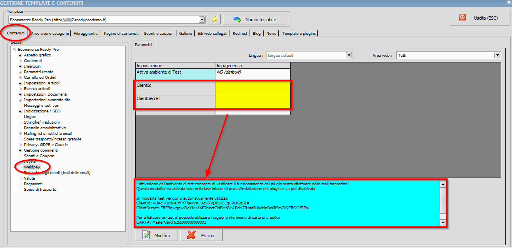The image size is (512, 248).
Task: Click the plus-screen icon on Nuovo template
Action: pos(237,19)
